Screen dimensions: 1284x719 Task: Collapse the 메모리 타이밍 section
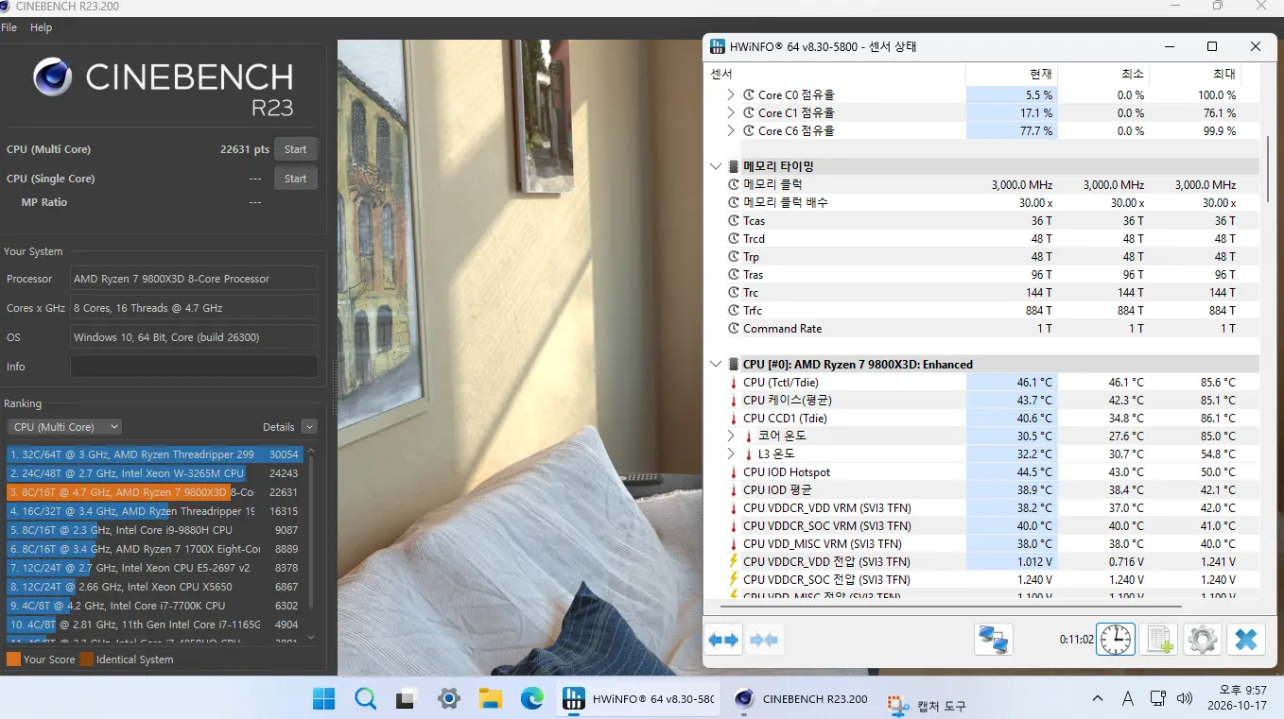pos(716,166)
